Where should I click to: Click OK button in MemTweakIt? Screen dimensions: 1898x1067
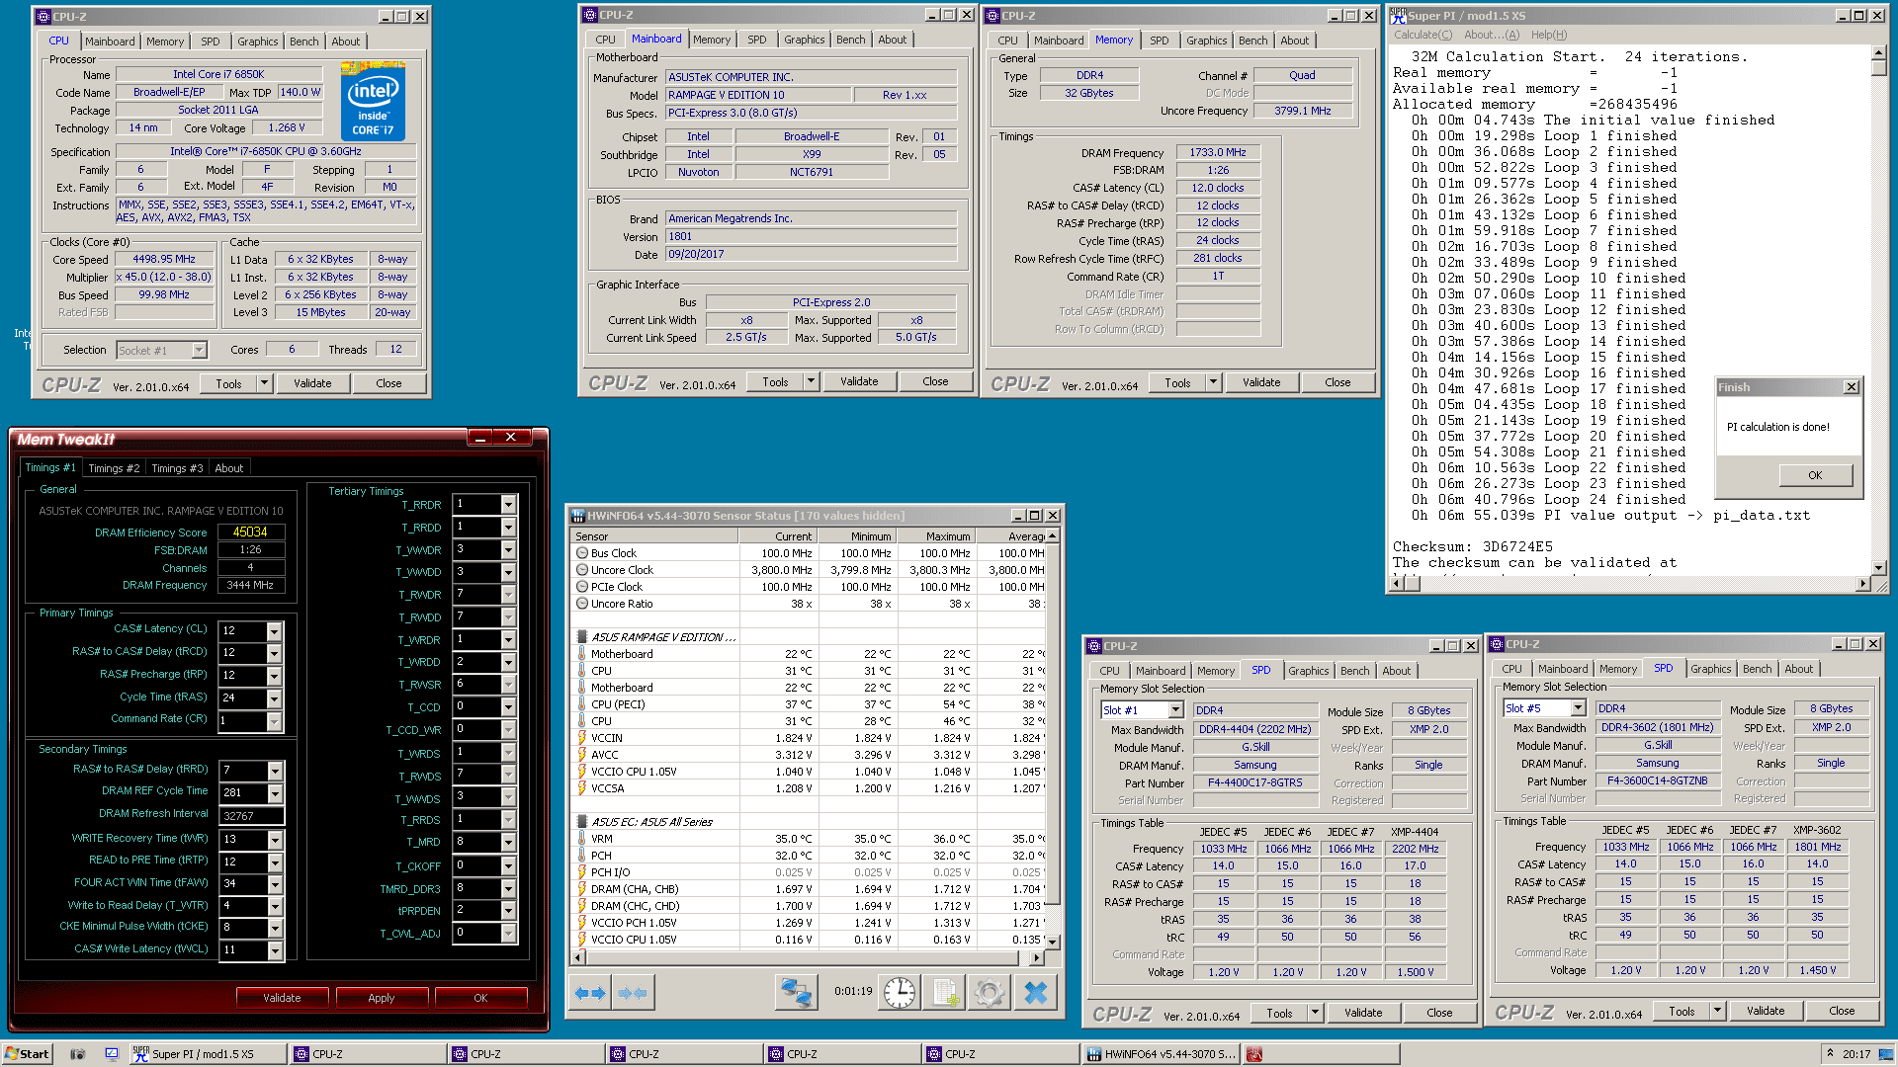pos(480,998)
